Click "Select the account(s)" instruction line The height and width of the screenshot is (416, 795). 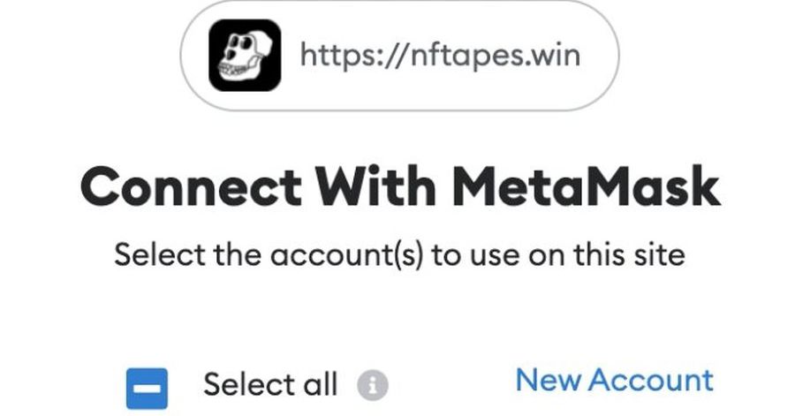coord(399,255)
